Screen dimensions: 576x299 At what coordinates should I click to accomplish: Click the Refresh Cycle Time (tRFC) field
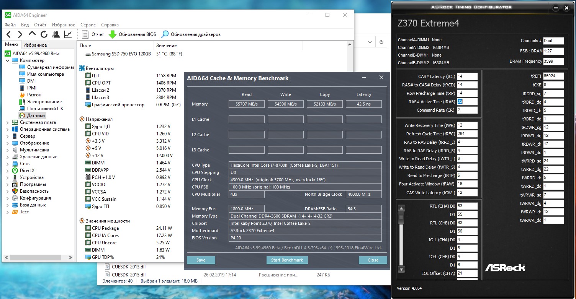tap(467, 134)
